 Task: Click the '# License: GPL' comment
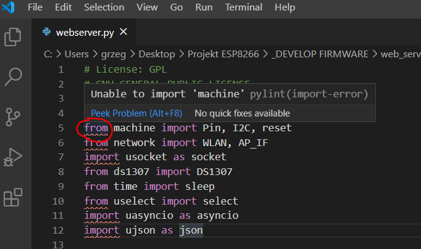125,70
